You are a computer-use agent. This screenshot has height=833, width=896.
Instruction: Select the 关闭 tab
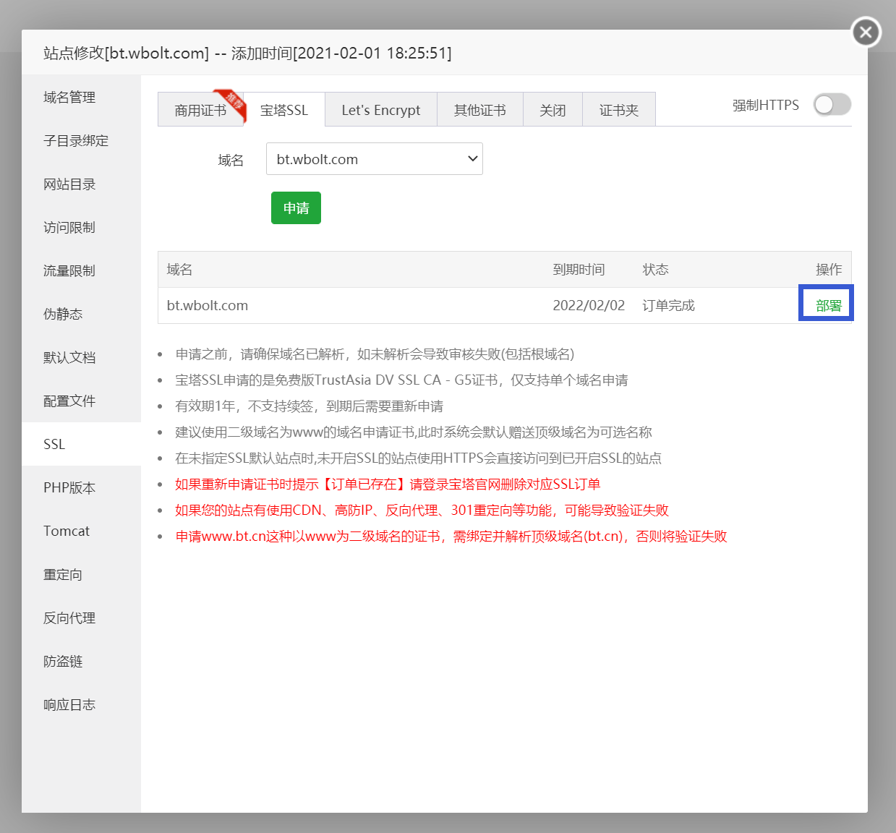(x=552, y=109)
